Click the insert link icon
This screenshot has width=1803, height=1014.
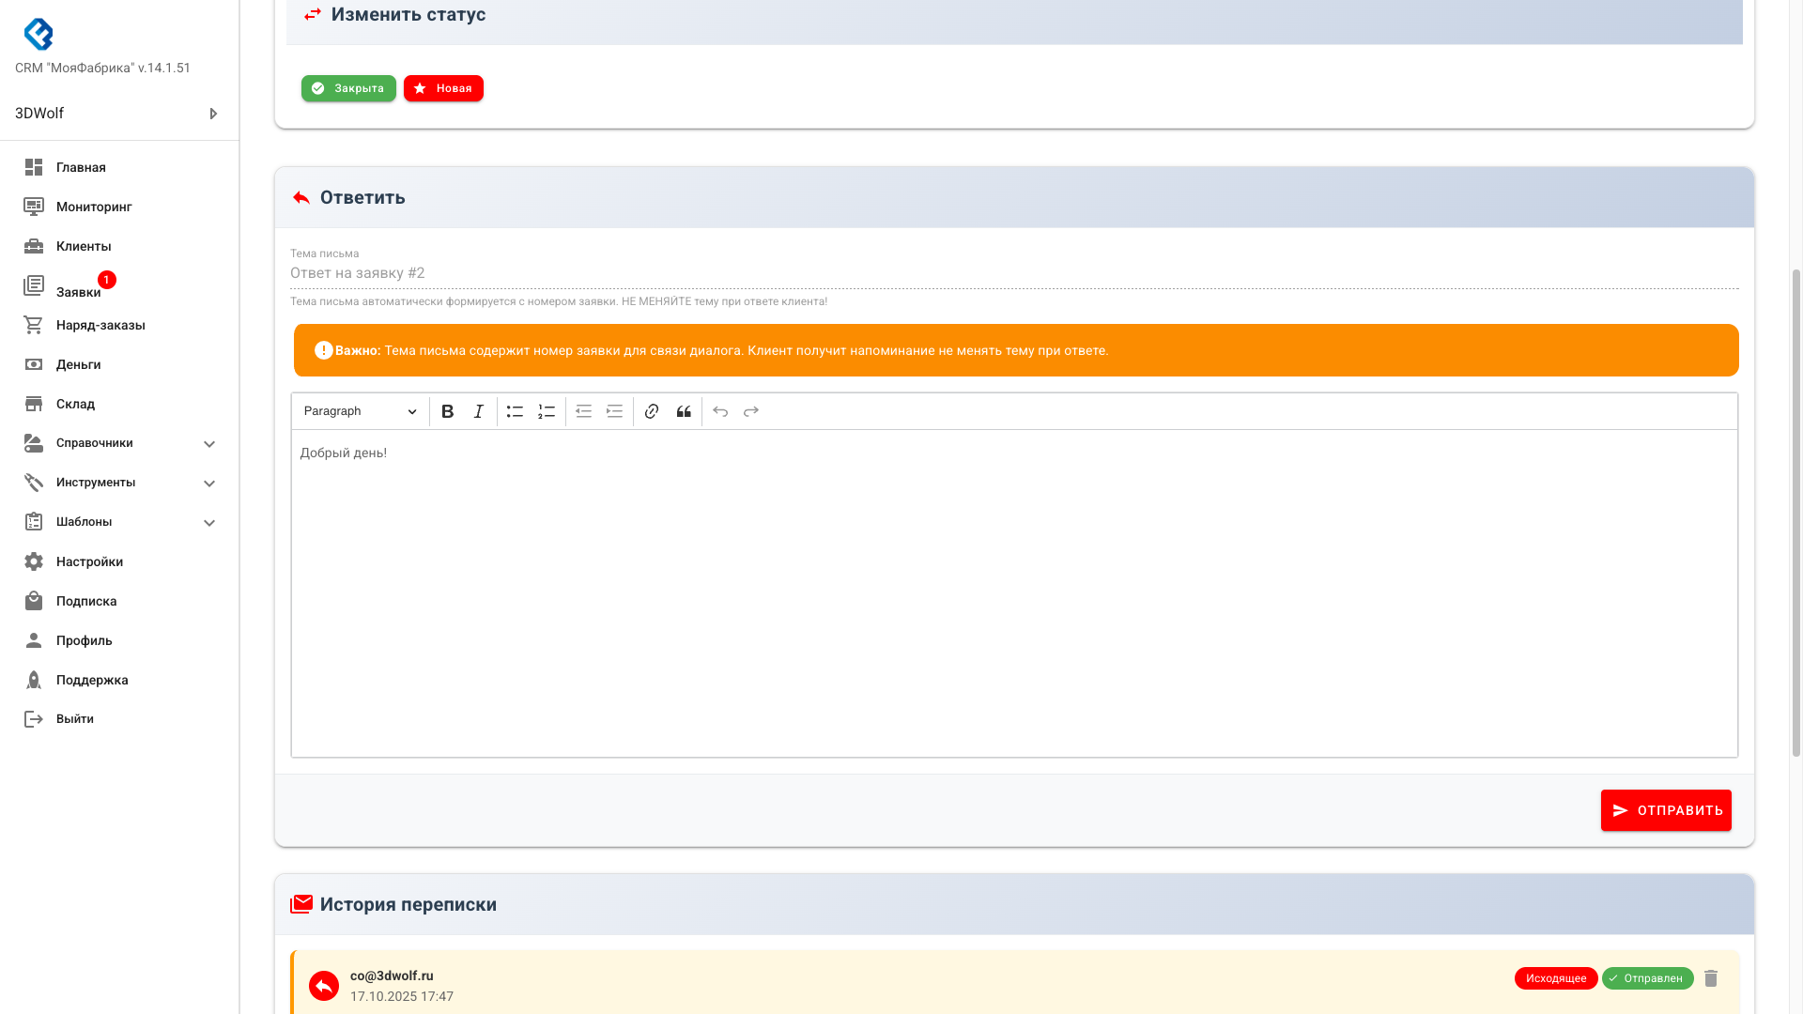[x=652, y=411]
